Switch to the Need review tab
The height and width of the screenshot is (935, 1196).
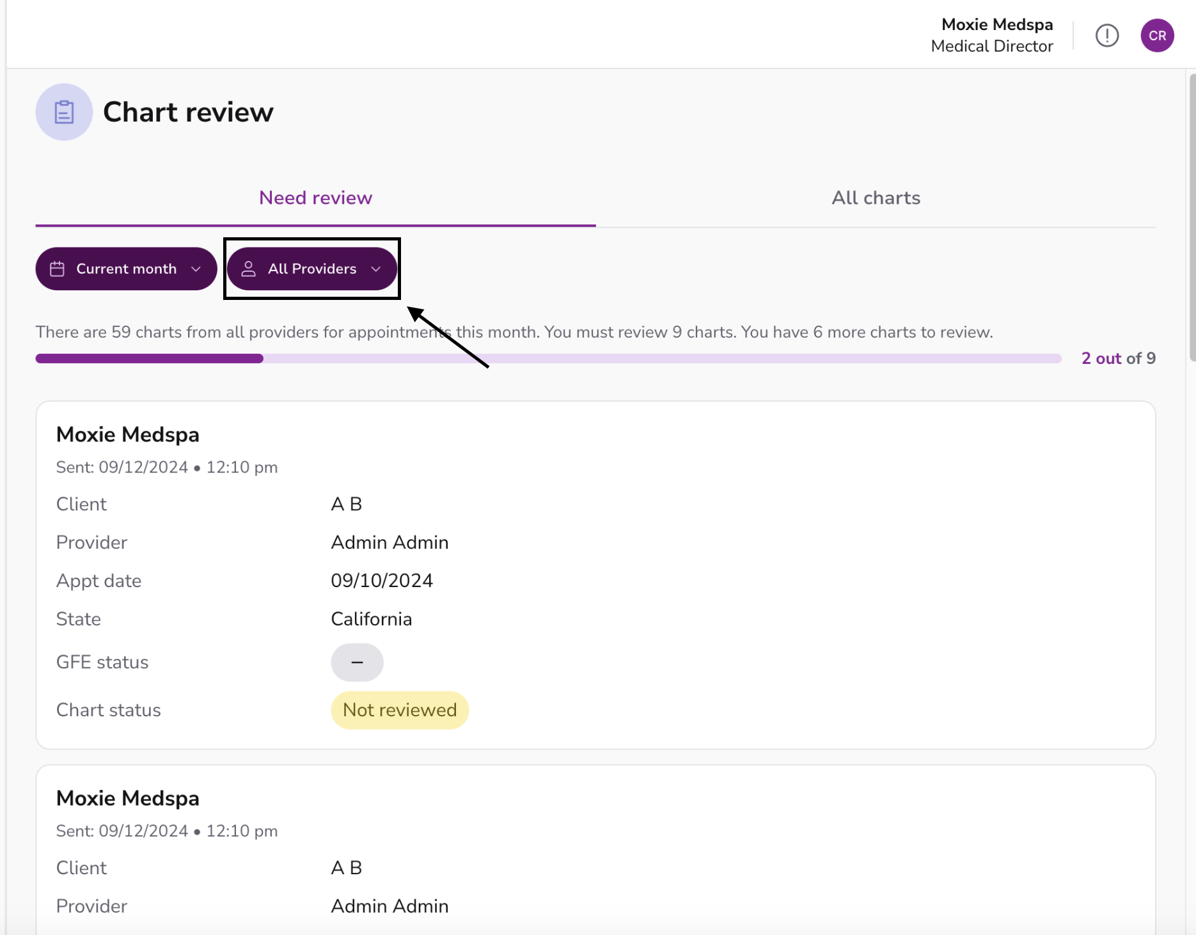point(315,198)
